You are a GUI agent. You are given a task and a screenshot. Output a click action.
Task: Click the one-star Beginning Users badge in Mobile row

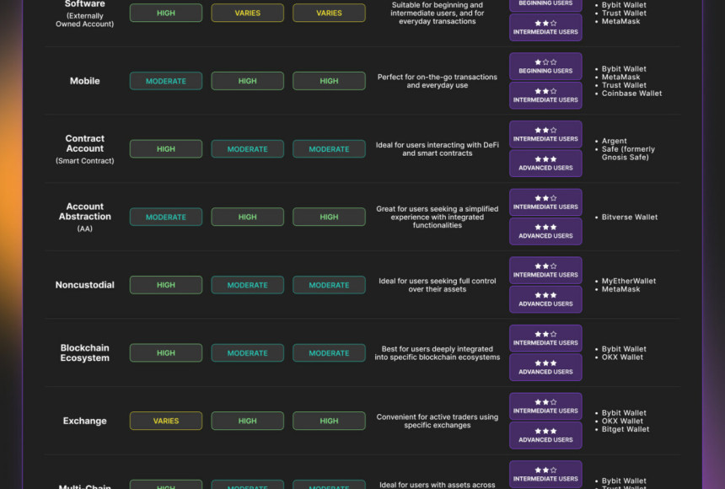(545, 67)
